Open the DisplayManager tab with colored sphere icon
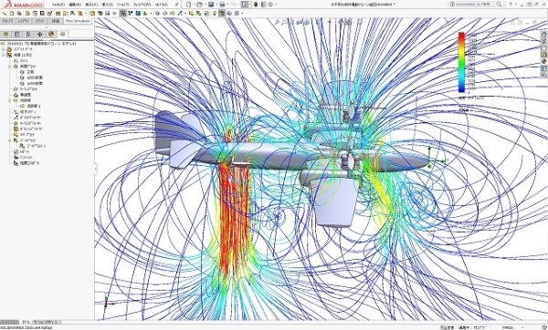Screen dimensions: 548x330 pos(51,34)
